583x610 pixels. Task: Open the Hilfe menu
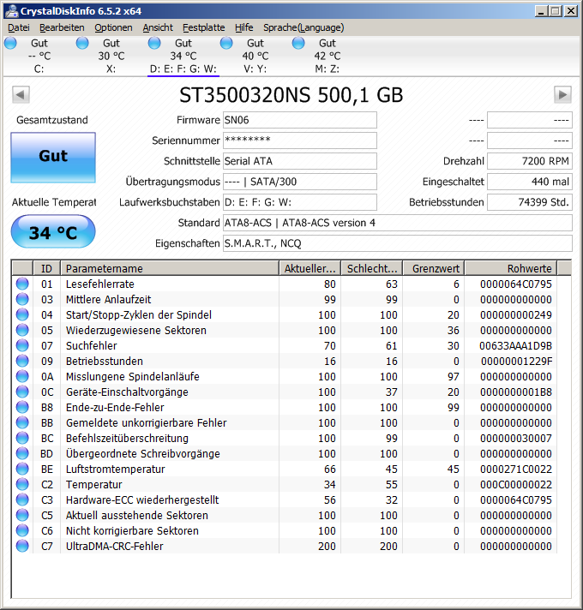244,27
